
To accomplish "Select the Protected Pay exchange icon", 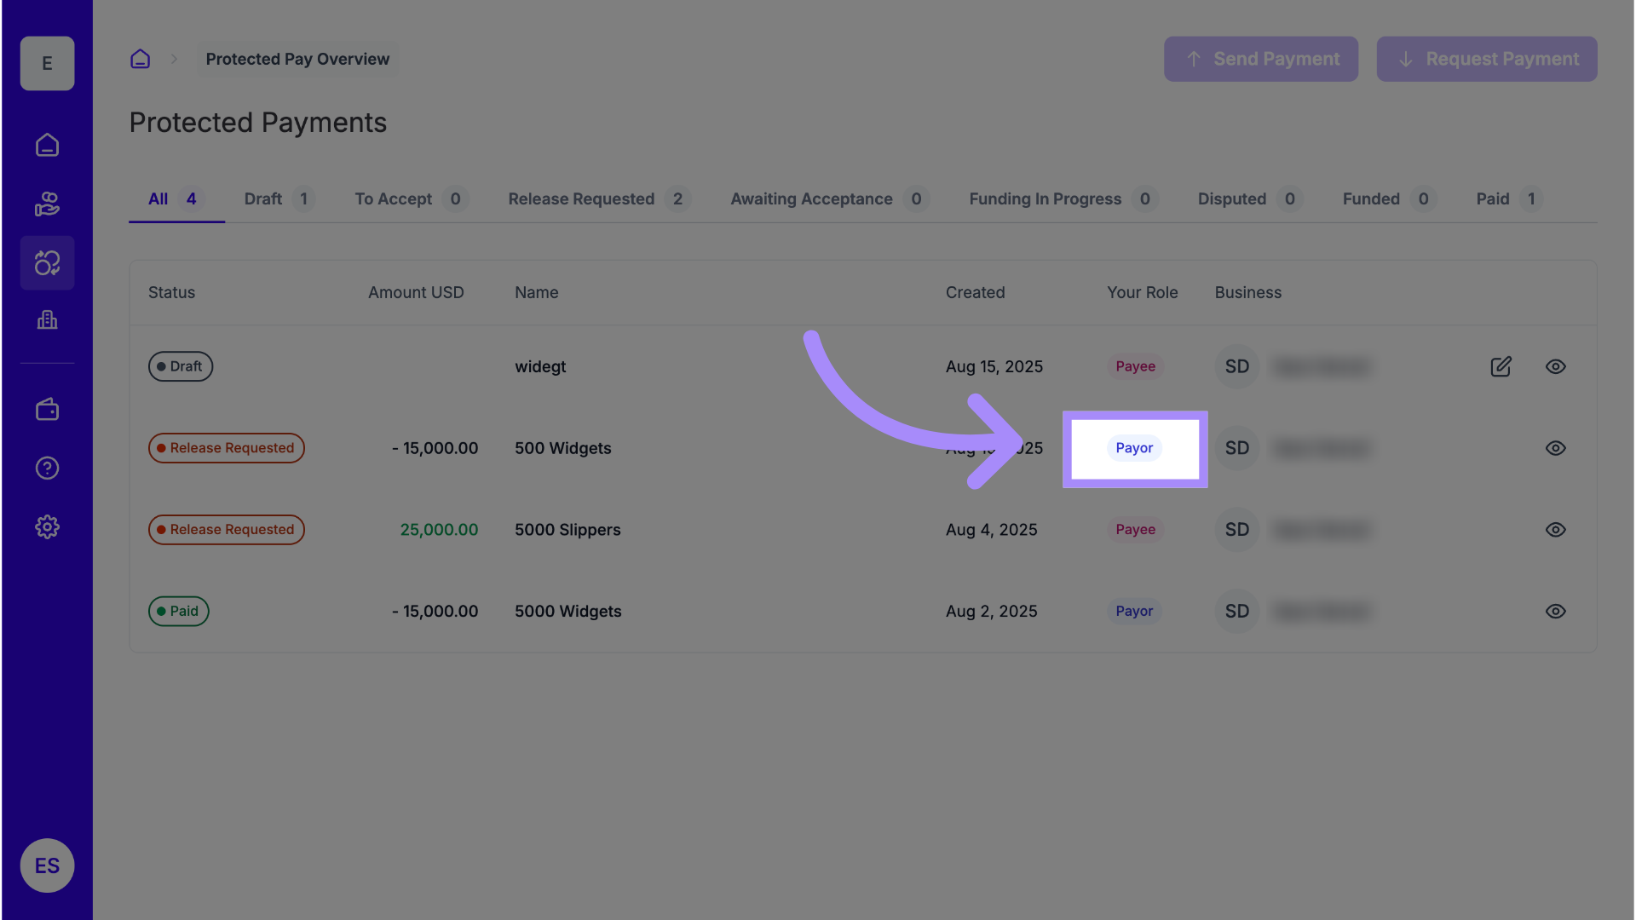I will (47, 263).
